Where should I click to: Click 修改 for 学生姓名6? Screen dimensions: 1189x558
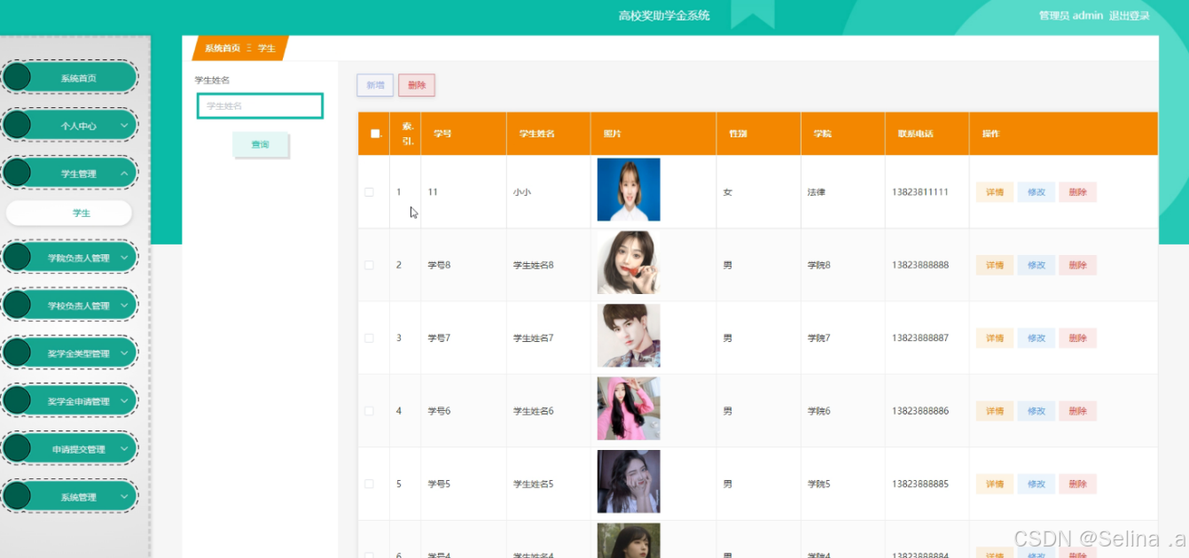pyautogui.click(x=1036, y=411)
